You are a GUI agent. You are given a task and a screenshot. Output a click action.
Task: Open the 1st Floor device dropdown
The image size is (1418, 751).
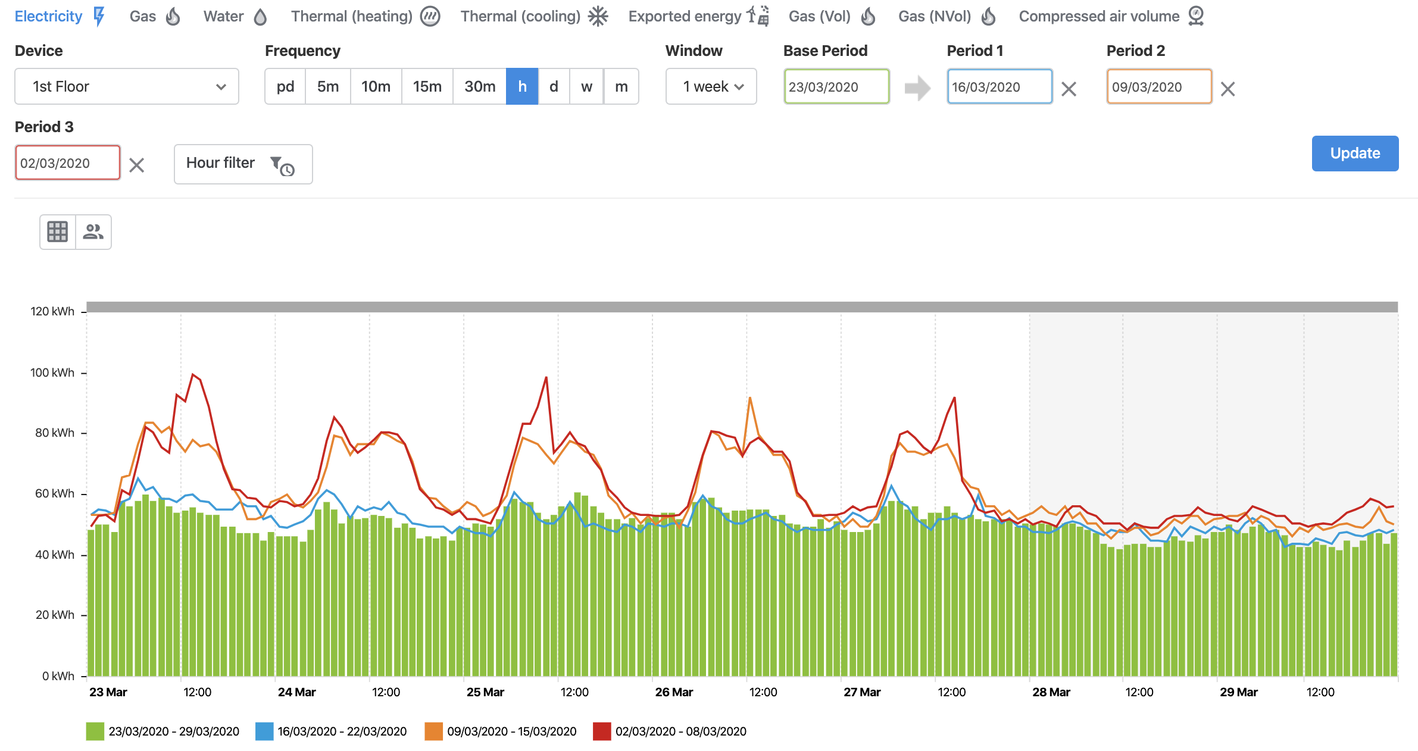[x=127, y=87]
